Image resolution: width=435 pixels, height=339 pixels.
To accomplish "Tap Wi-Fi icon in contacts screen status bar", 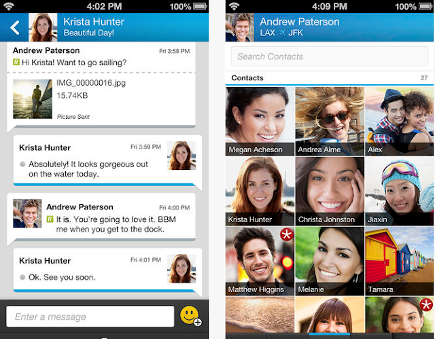I will [x=234, y=6].
